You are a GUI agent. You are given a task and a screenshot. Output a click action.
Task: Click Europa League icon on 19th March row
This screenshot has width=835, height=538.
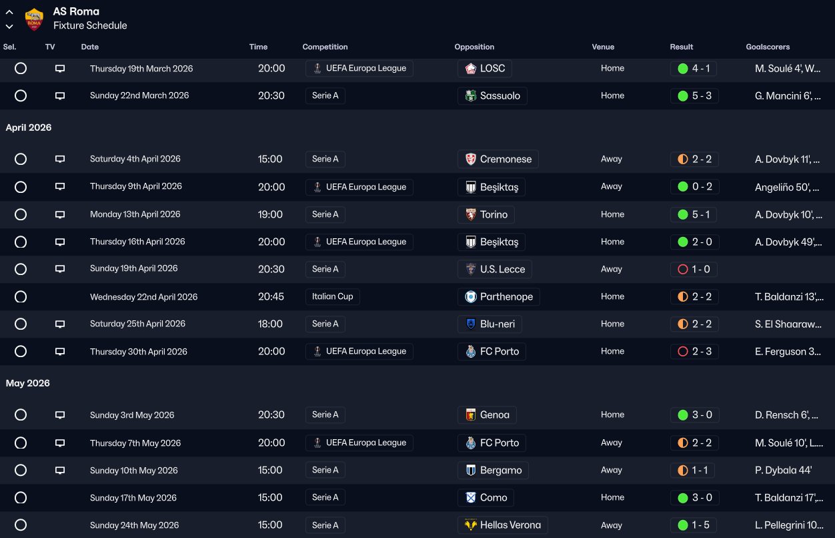[x=317, y=68]
